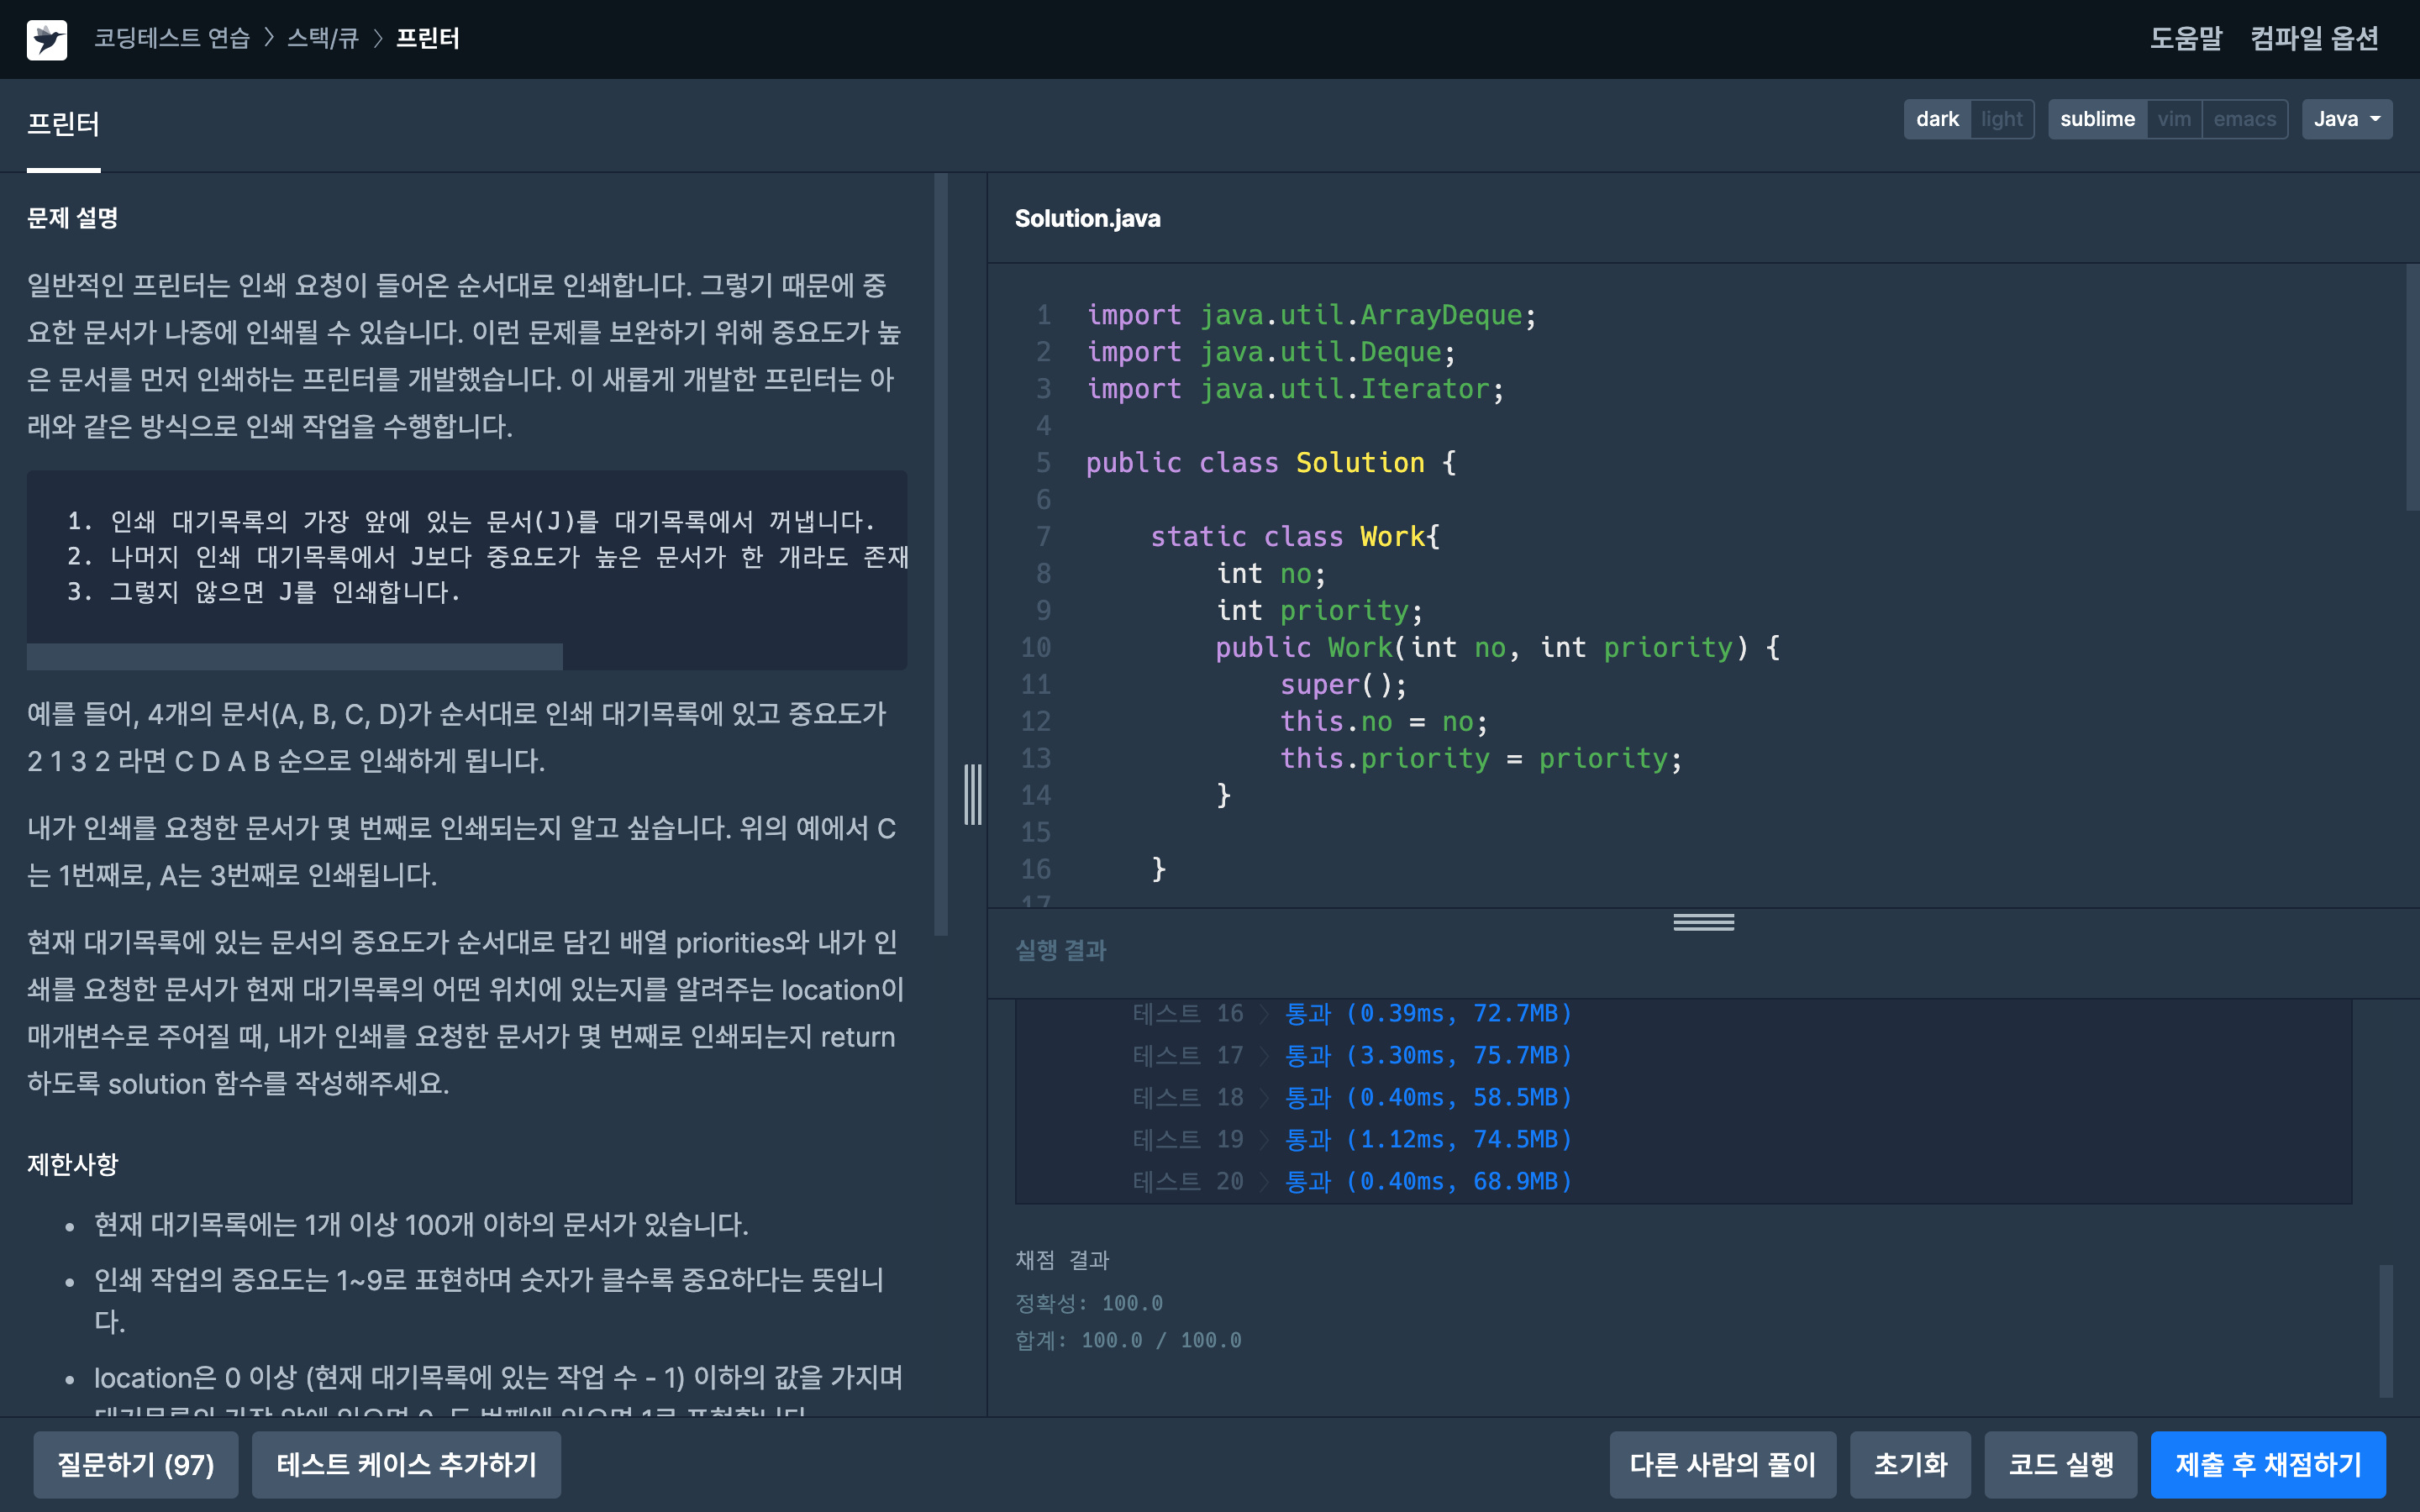Select sublime keybinding mode
The width and height of the screenshot is (2420, 1512).
click(2097, 119)
